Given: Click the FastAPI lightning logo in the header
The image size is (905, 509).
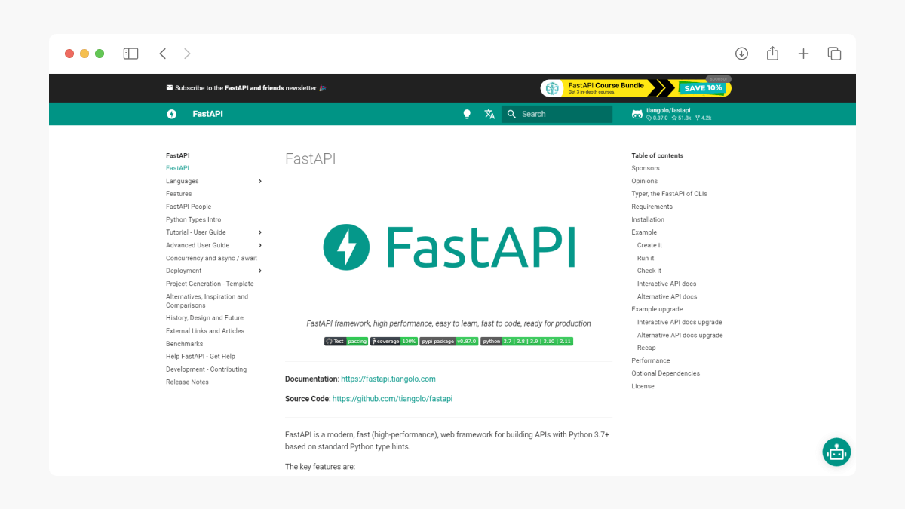Looking at the screenshot, I should (172, 114).
